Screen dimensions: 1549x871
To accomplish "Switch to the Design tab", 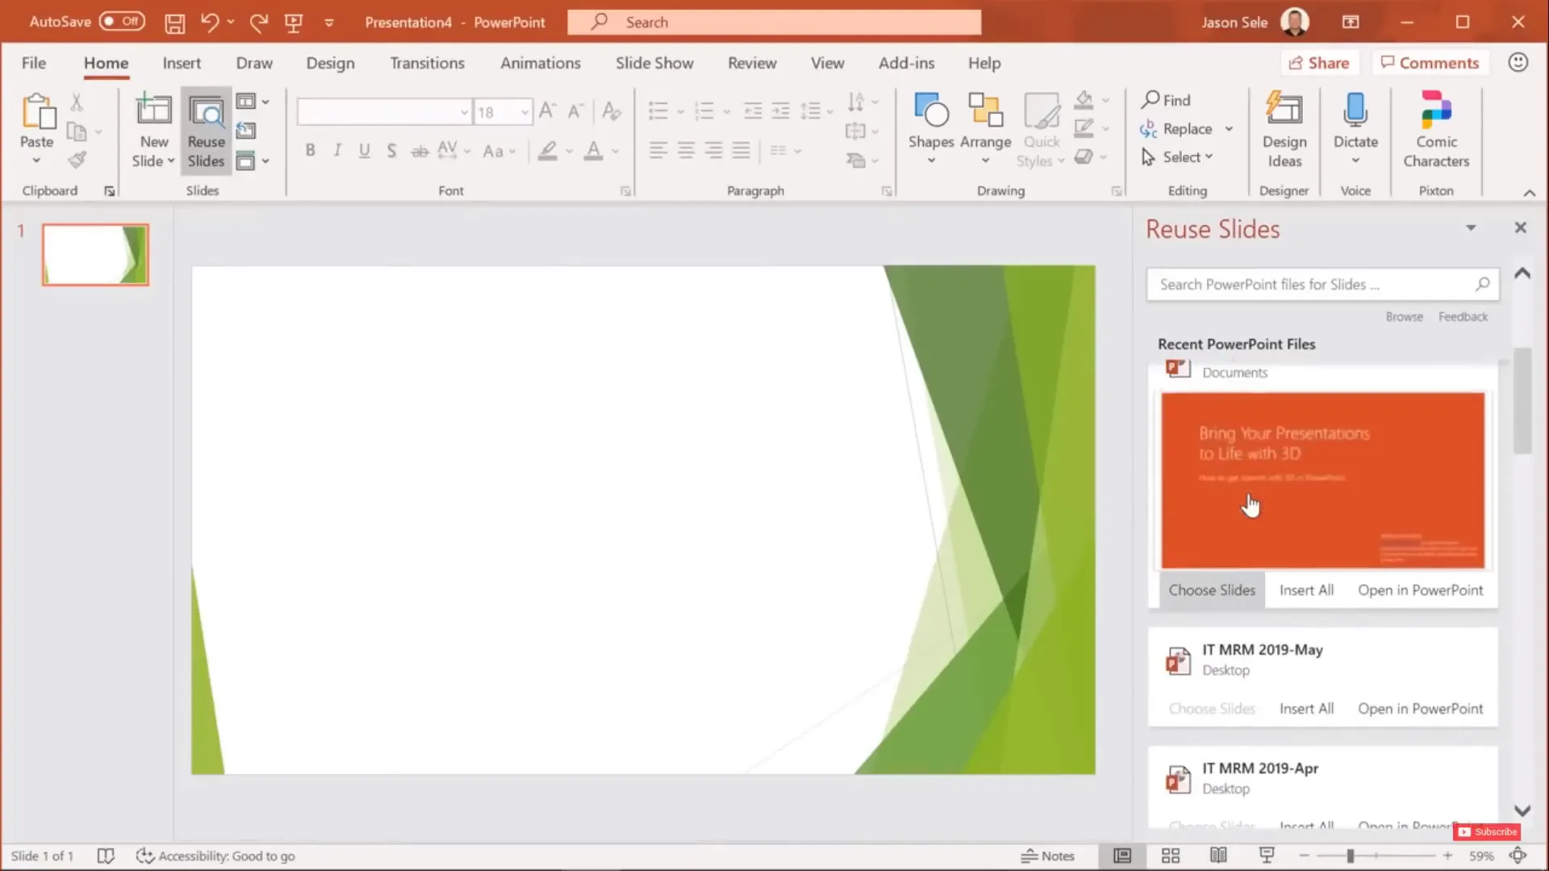I will 330,63.
